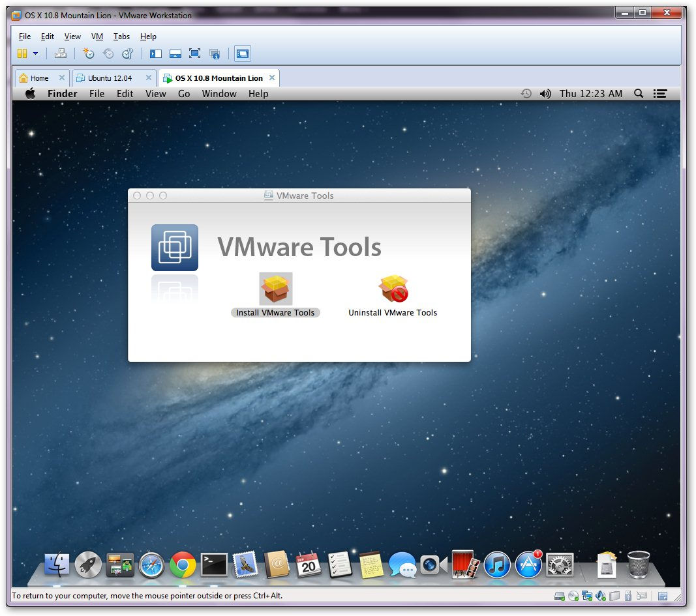Close the Ubuntu 12.04 tab
This screenshot has width=696, height=616.
pyautogui.click(x=149, y=78)
